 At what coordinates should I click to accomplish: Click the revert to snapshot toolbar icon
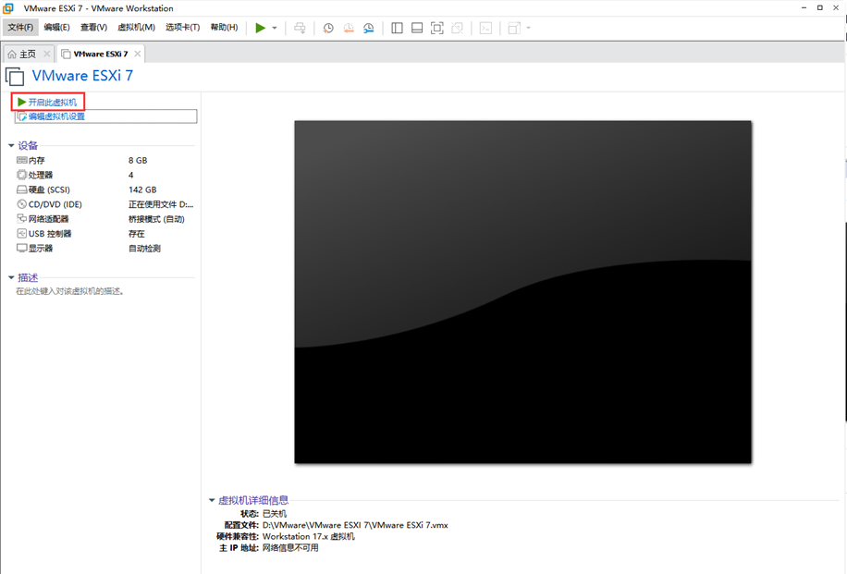click(349, 28)
